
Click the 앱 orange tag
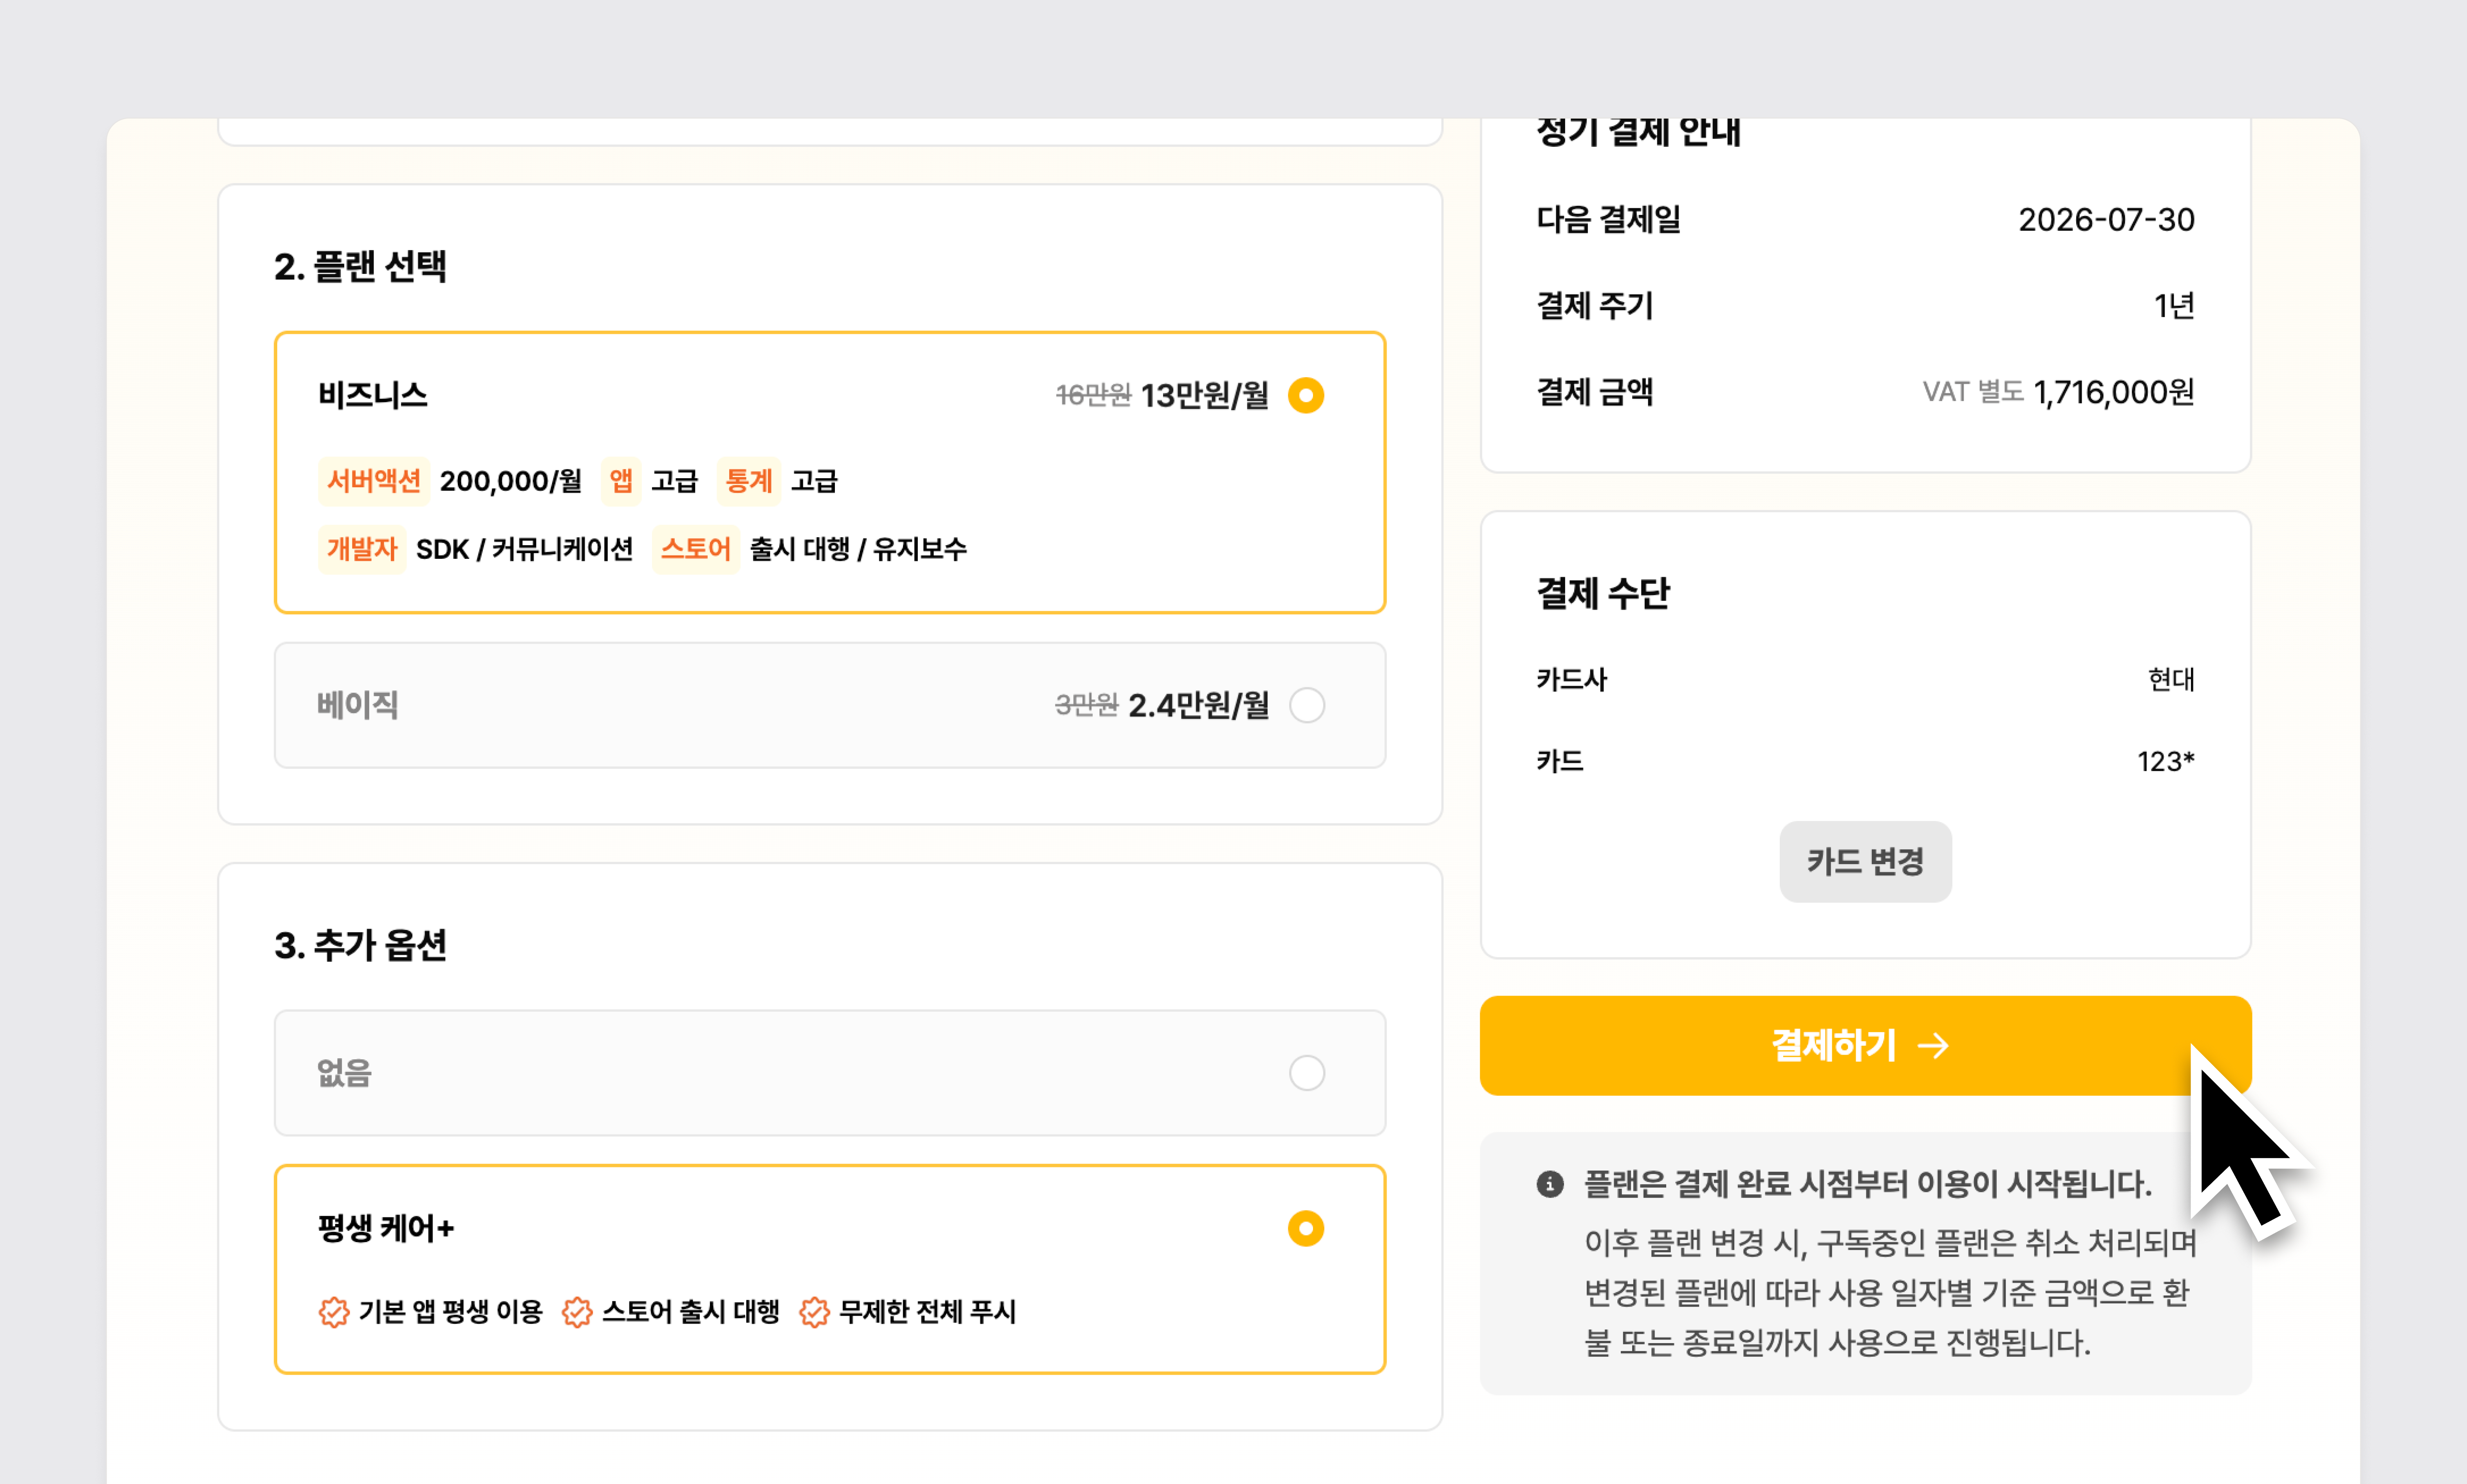click(620, 481)
